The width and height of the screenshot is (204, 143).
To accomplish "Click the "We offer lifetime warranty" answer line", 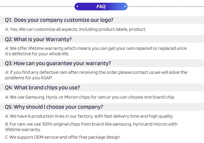I will (96, 48).
